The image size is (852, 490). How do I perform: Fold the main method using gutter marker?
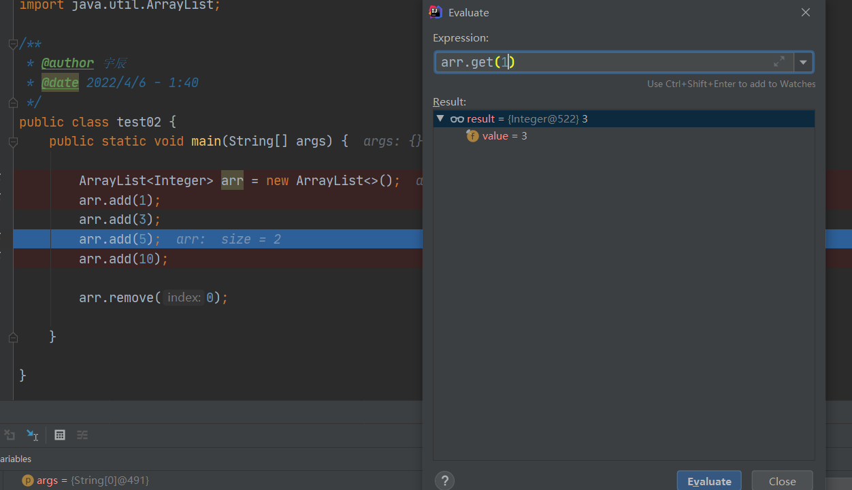[13, 142]
